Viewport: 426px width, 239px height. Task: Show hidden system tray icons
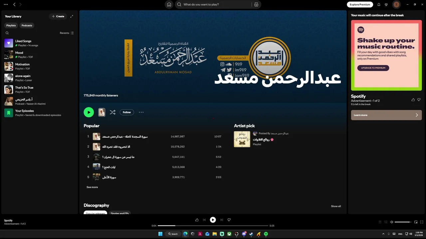pyautogui.click(x=383, y=234)
